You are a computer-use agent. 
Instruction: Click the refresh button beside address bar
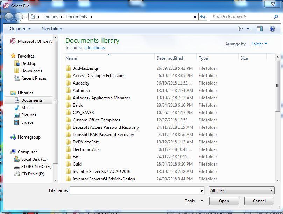click(203, 17)
